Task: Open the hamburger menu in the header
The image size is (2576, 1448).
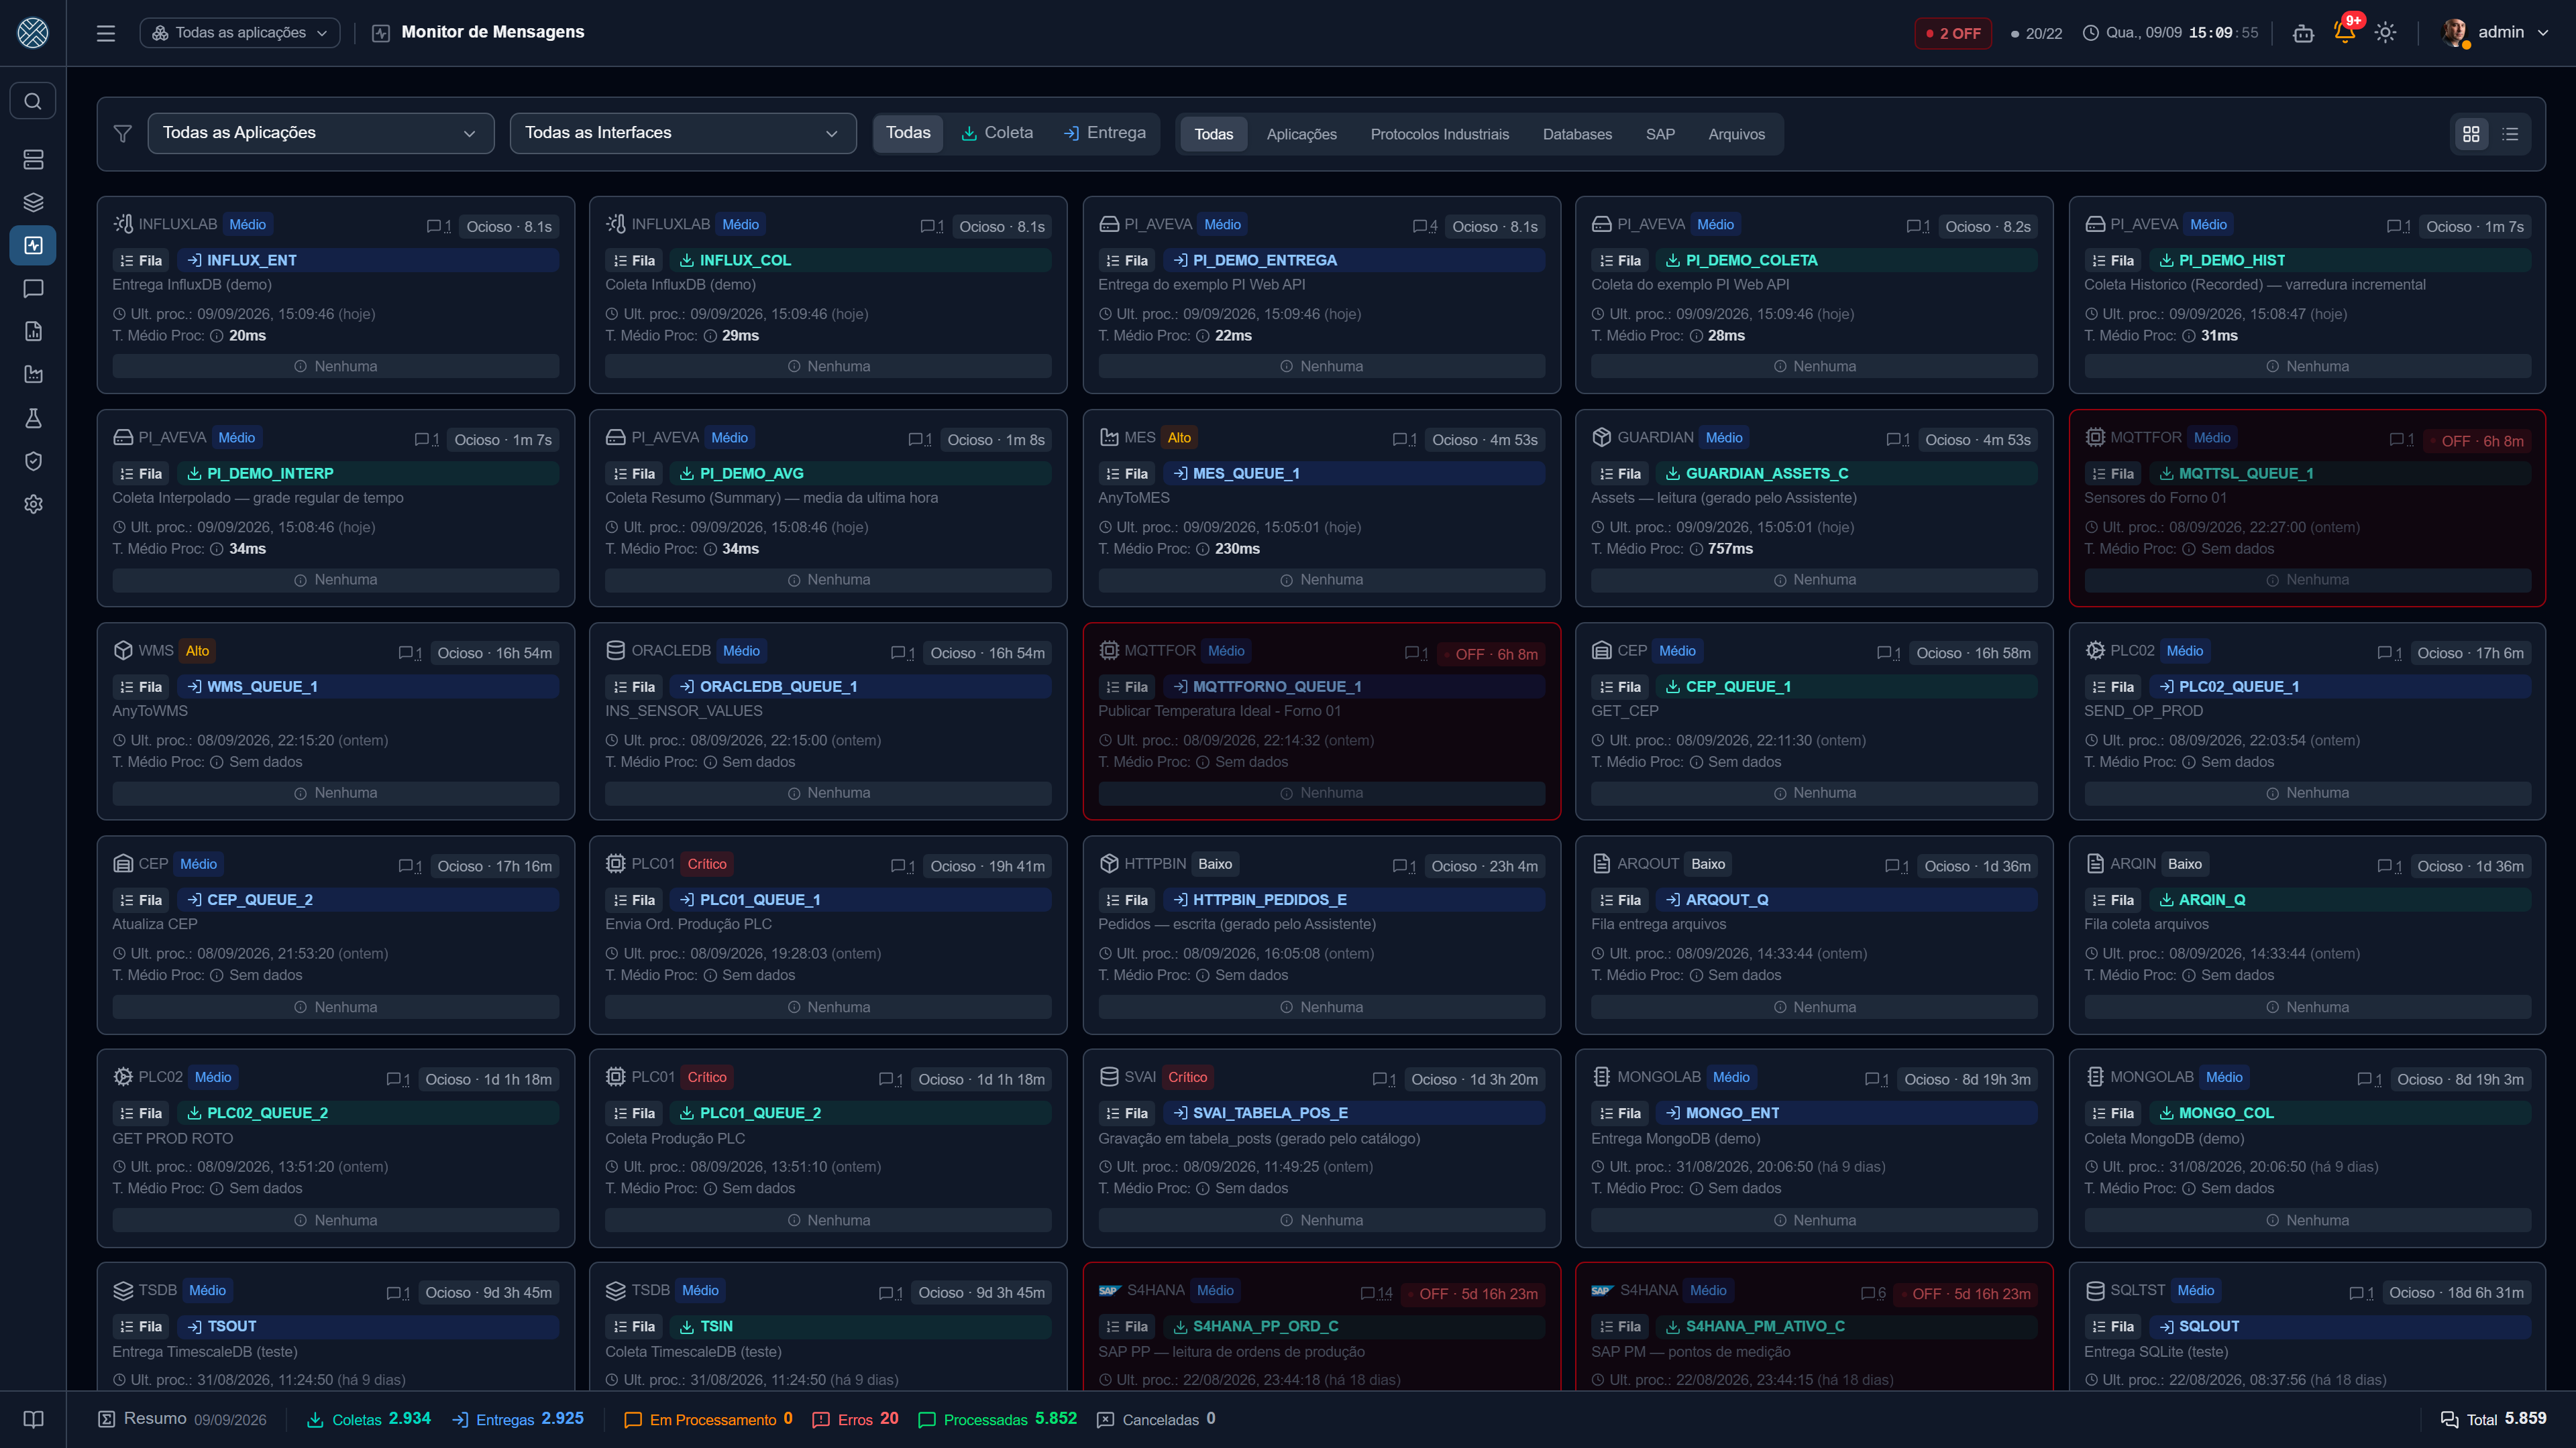Action: 106,33
